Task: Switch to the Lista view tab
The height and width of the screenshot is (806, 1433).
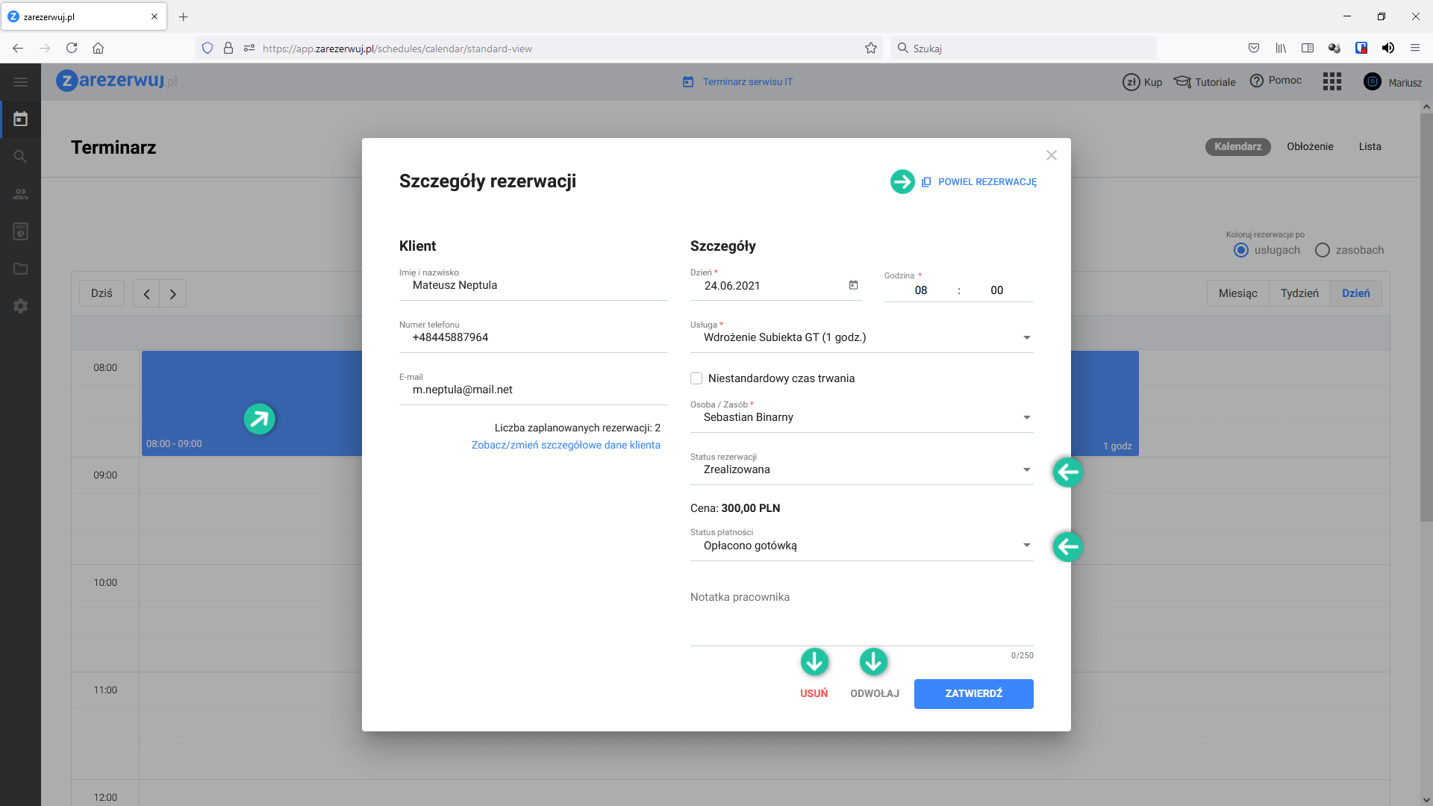Action: (1370, 147)
